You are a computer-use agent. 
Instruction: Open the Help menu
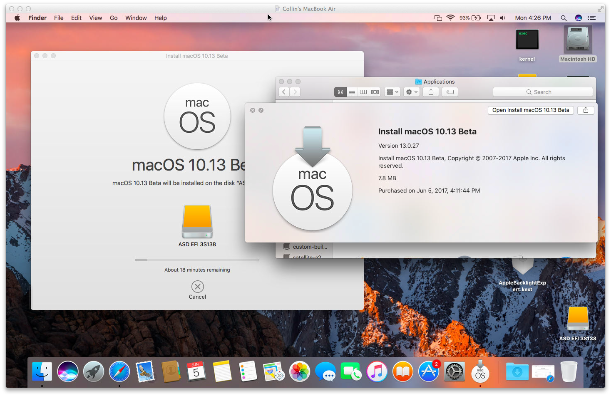point(160,18)
